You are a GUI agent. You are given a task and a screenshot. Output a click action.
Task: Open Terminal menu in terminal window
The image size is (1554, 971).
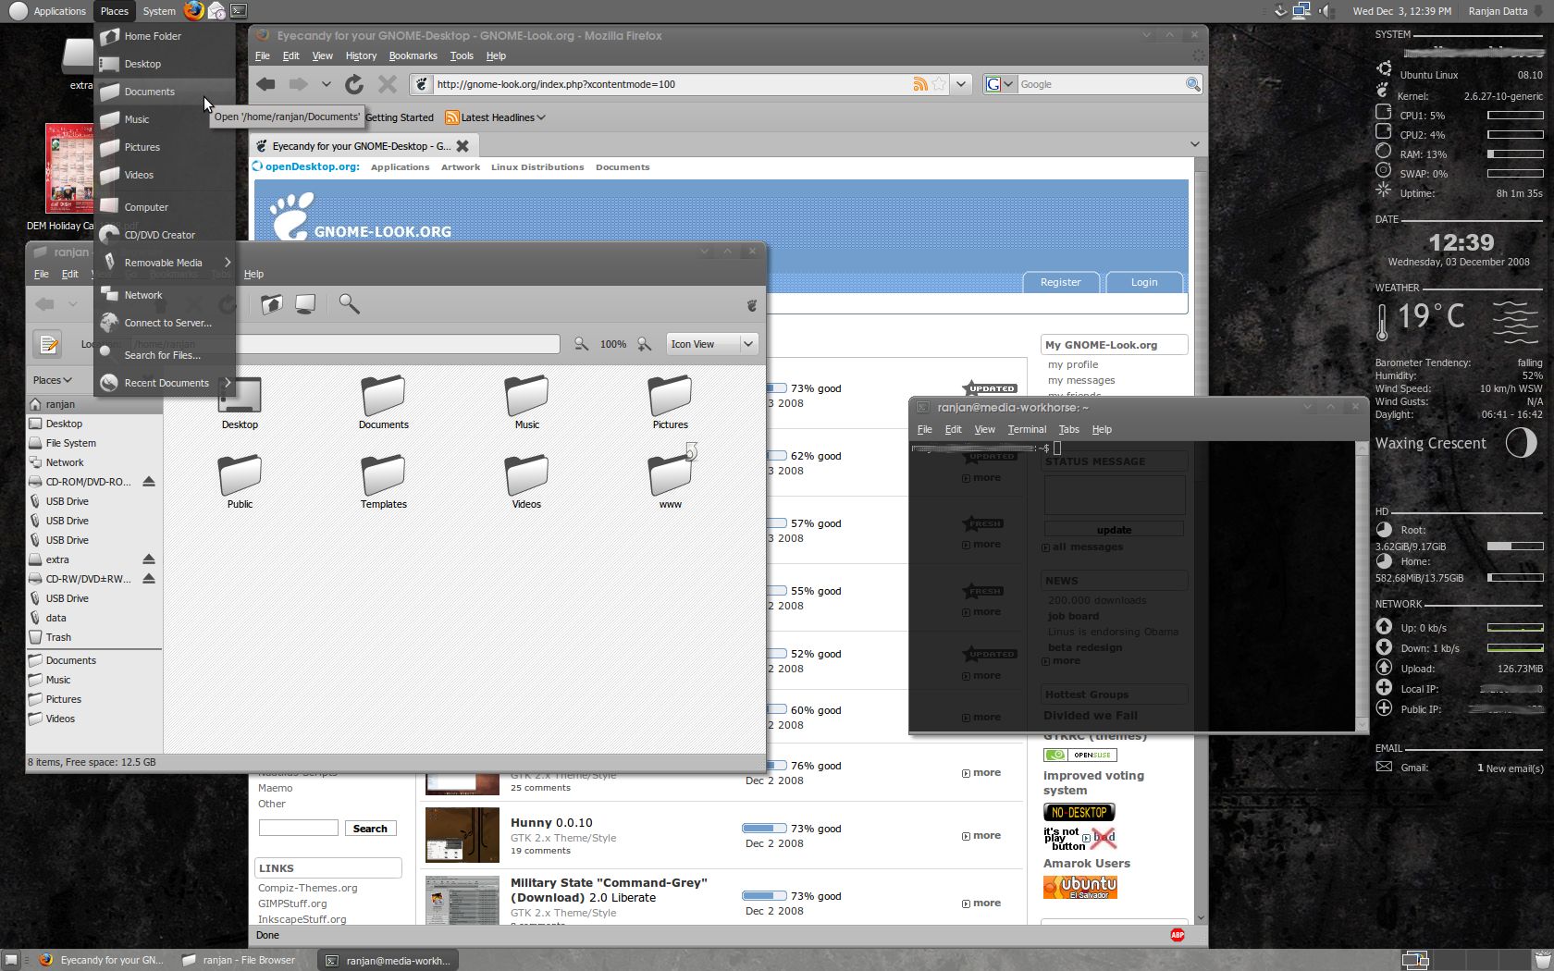(x=1027, y=429)
